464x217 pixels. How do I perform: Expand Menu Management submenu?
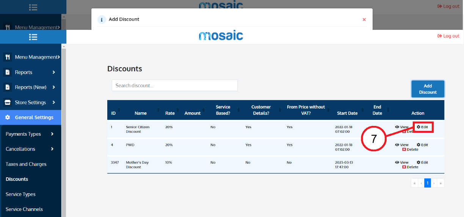pyautogui.click(x=59, y=57)
